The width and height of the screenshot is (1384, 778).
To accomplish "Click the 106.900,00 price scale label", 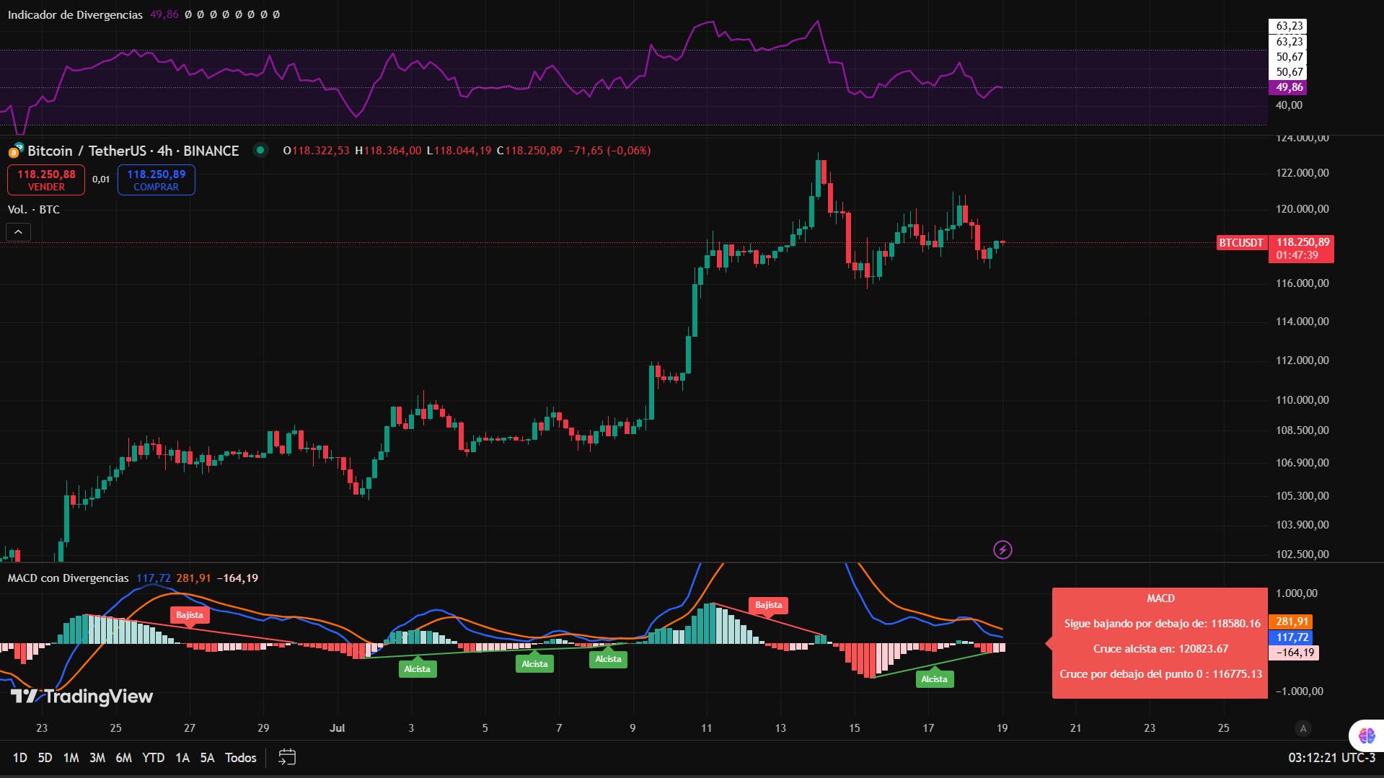I will click(x=1302, y=463).
